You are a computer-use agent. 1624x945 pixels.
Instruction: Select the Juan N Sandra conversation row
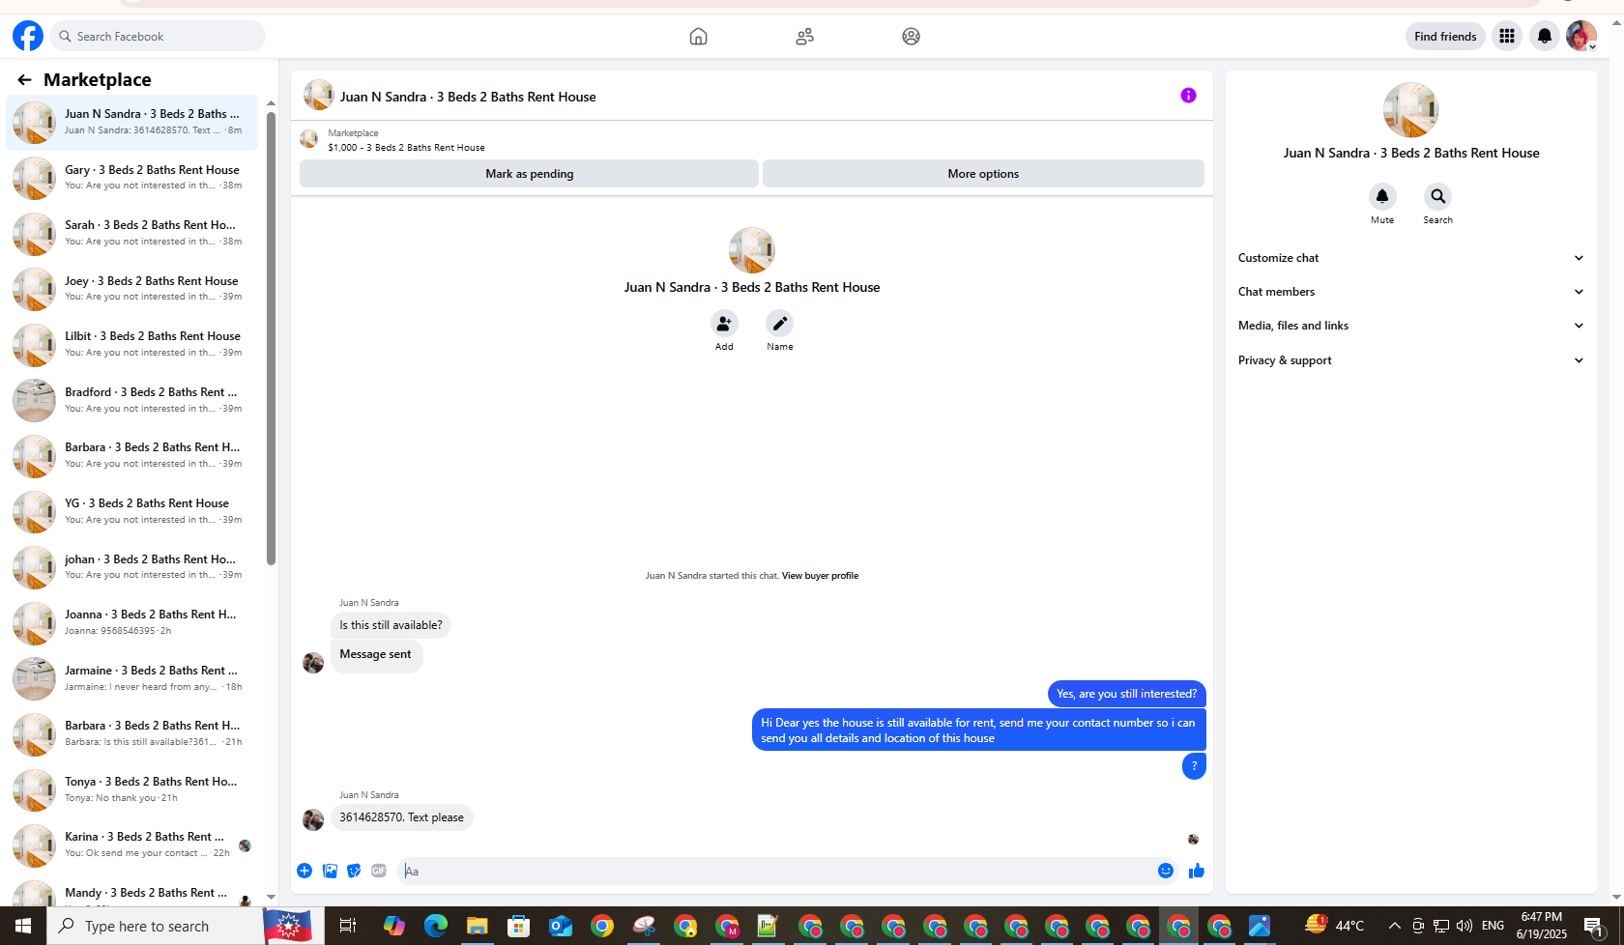132,122
